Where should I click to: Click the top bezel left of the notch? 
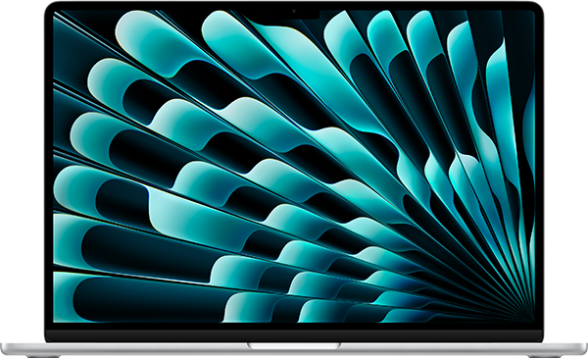158,7
